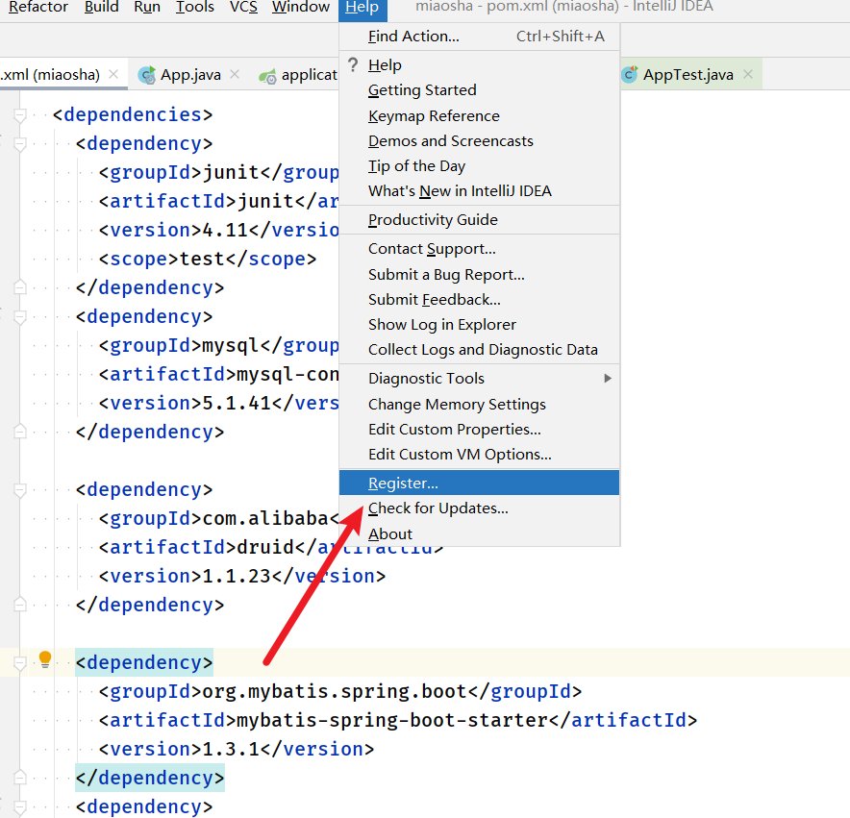Expand the Diagnostic Tools submenu arrow

tap(607, 379)
